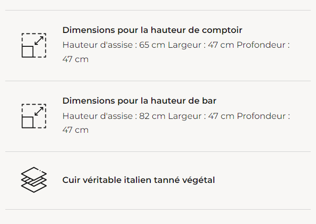
Task: Click the dimensions icon beside counter height
Action: [x=34, y=45]
